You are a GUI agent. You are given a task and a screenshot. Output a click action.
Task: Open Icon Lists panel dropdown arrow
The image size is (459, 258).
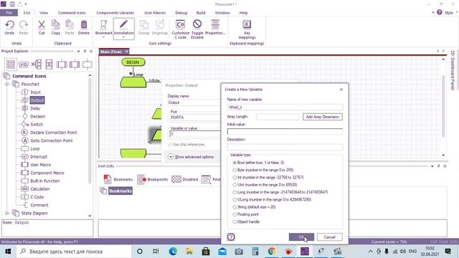click(432, 166)
